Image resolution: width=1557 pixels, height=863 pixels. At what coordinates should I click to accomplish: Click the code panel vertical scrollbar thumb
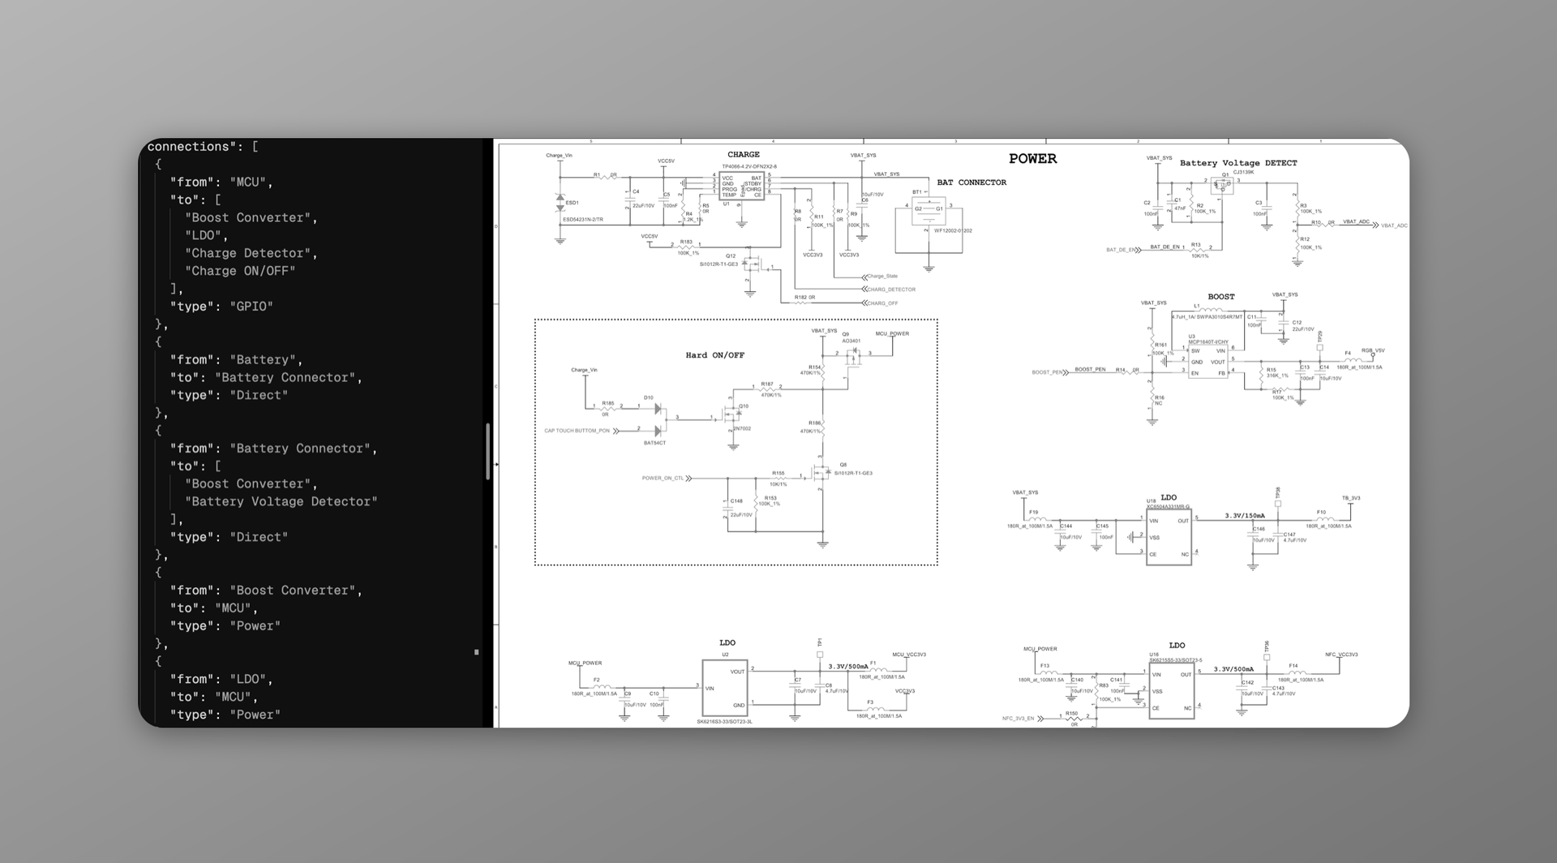tap(487, 451)
